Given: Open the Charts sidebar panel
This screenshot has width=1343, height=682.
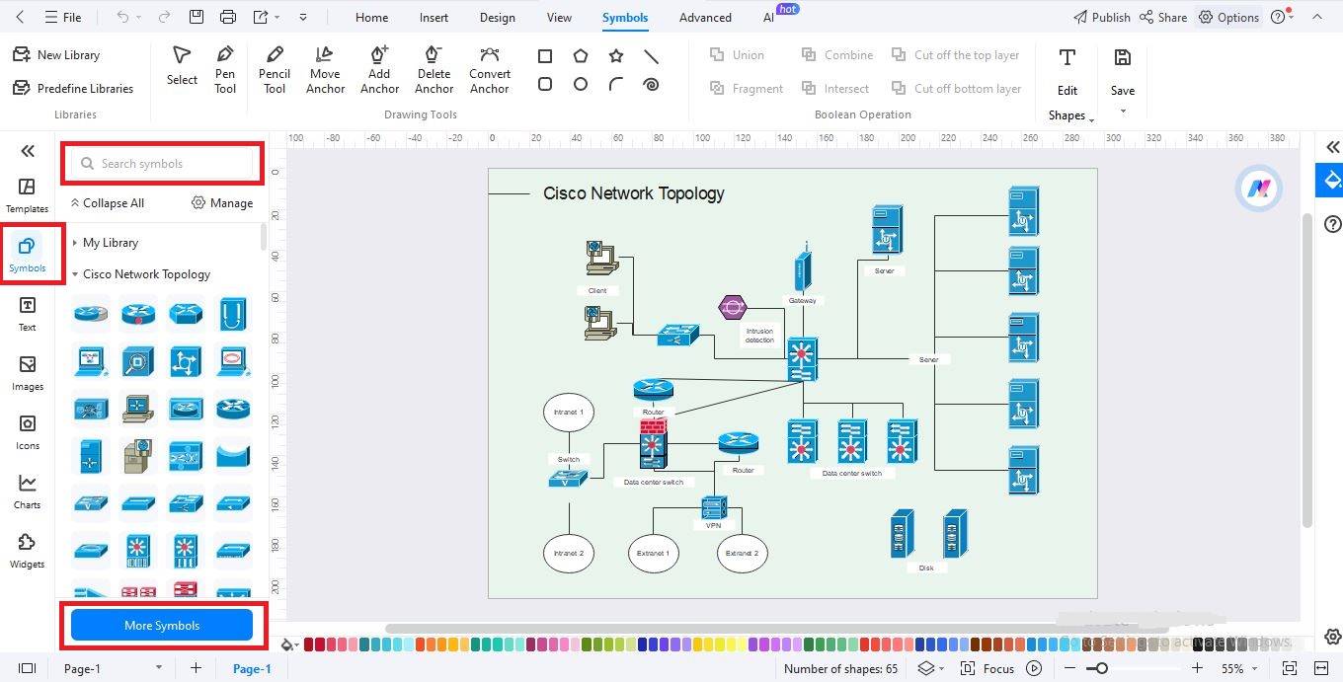Looking at the screenshot, I should 27,492.
